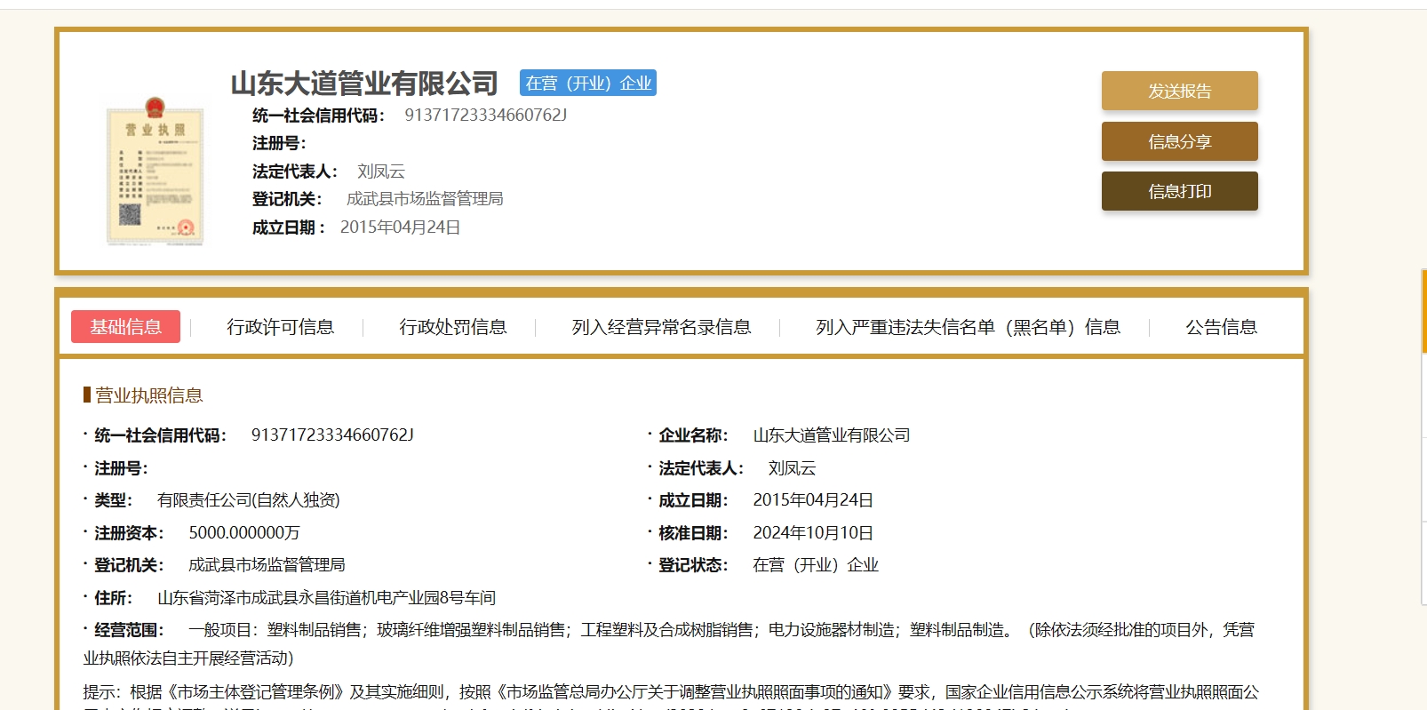Click 登记机关 value in license details
The image size is (1427, 710).
(x=267, y=565)
